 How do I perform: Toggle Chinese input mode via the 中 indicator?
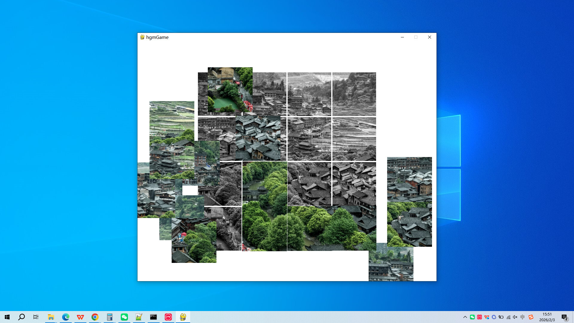click(522, 317)
